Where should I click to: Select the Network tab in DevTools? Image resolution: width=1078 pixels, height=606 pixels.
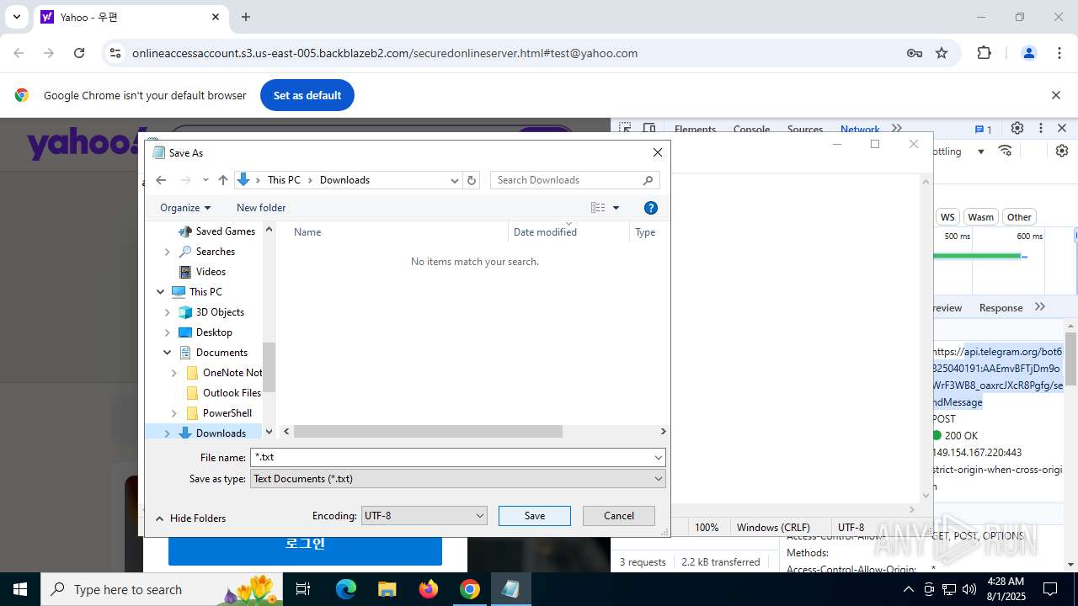[860, 129]
